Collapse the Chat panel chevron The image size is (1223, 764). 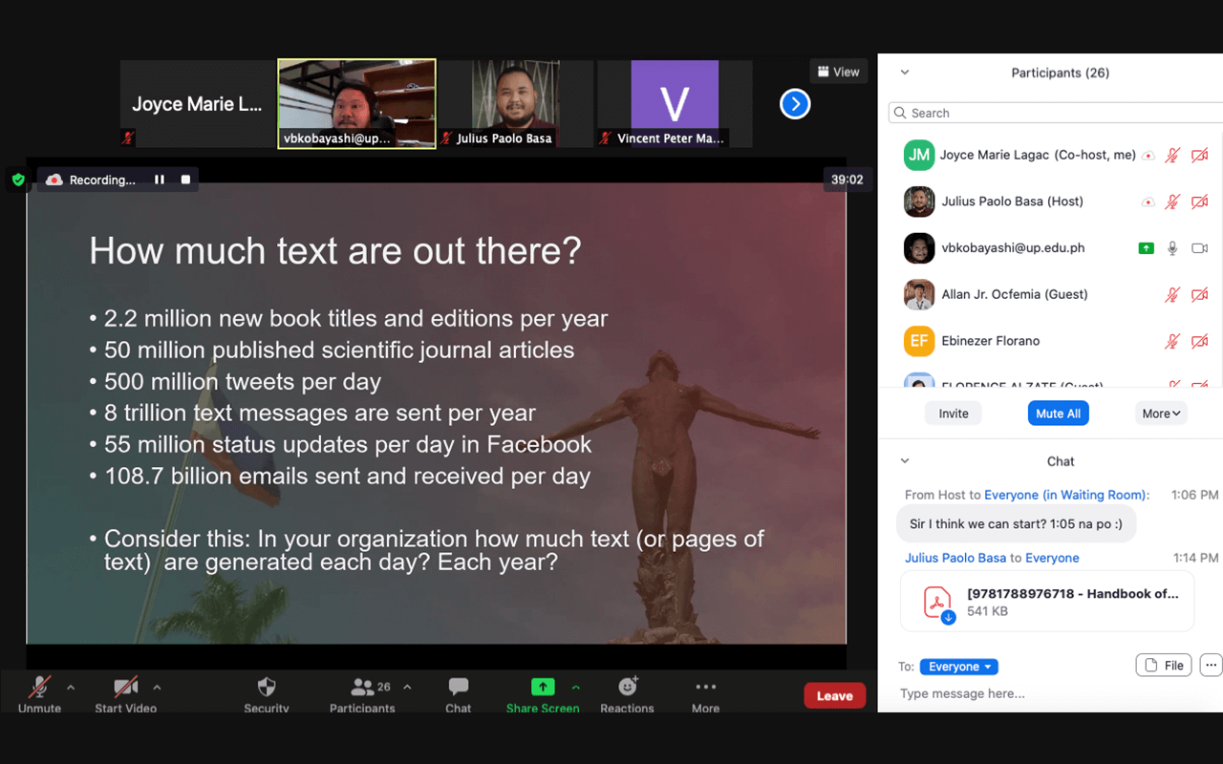click(x=905, y=461)
